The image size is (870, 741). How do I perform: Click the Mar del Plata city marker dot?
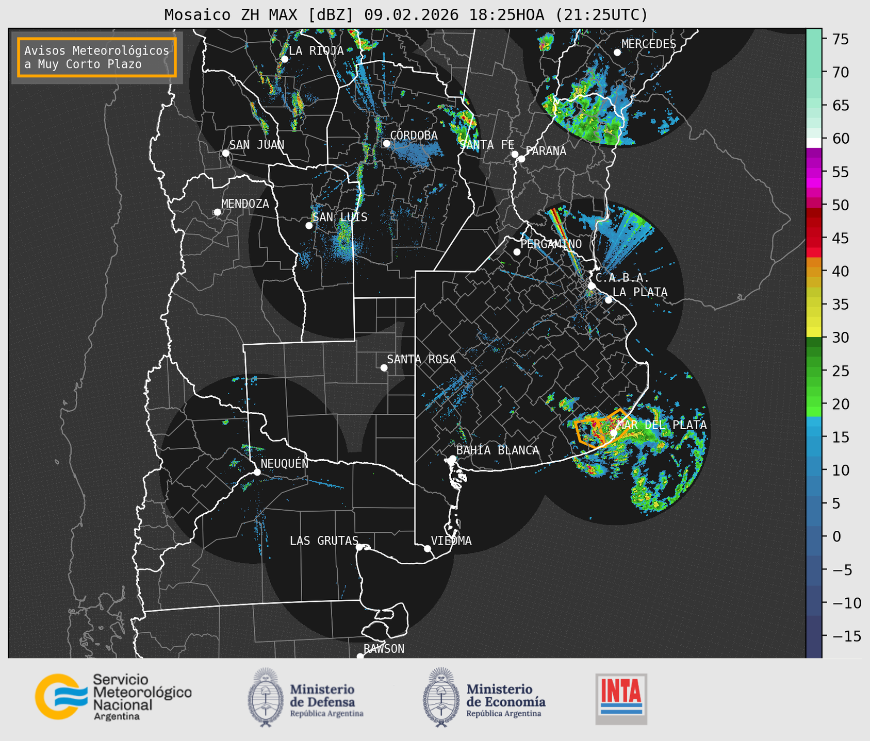pyautogui.click(x=614, y=433)
